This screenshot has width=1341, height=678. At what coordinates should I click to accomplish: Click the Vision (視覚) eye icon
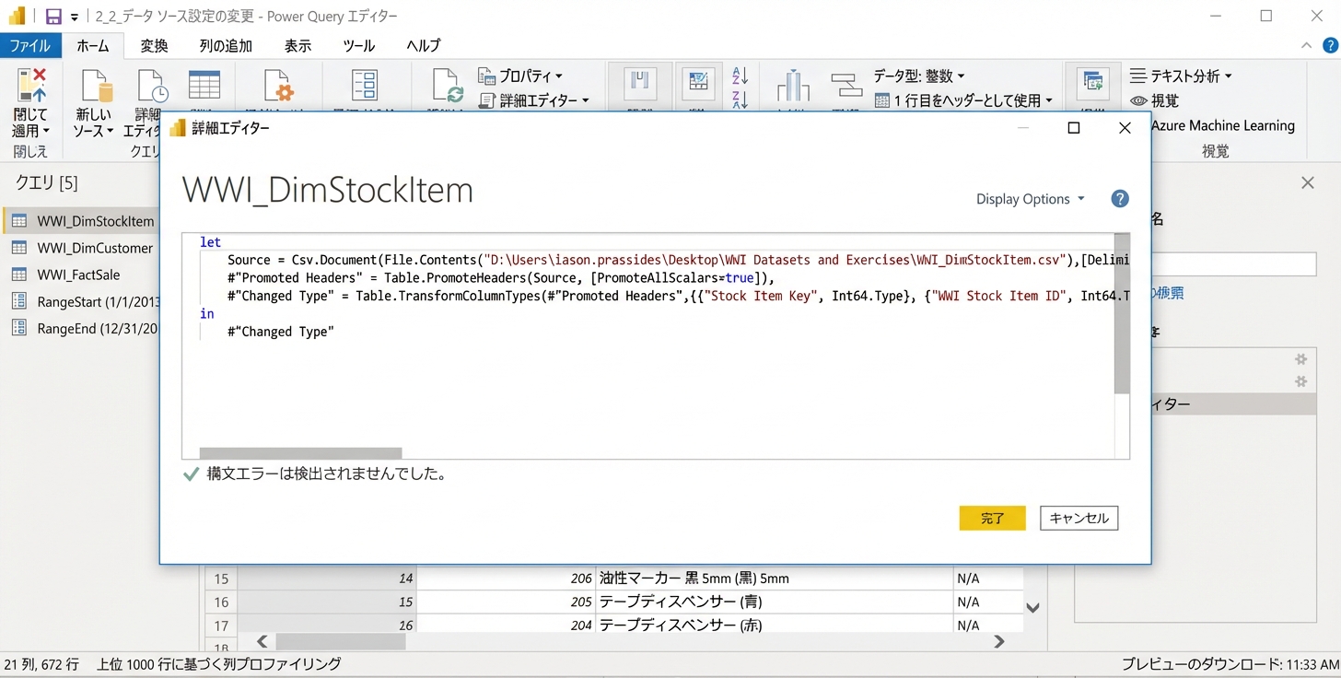coord(1139,100)
